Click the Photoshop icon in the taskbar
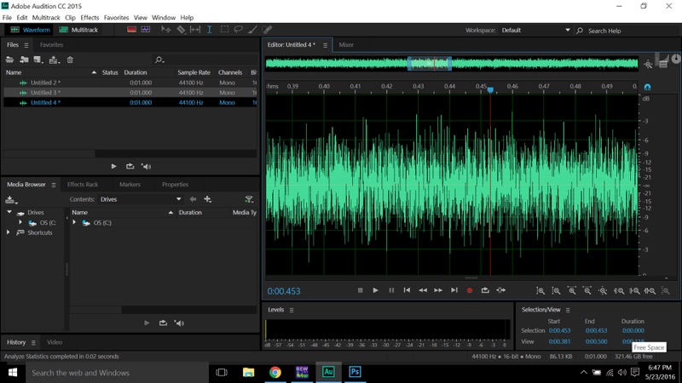Viewport: 682px width, 383px height. point(355,372)
